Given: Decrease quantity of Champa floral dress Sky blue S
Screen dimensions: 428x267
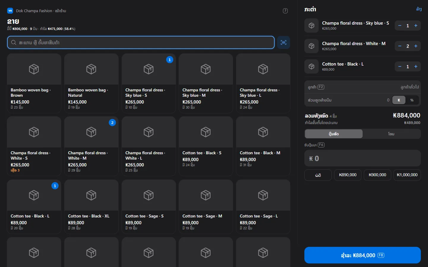Looking at the screenshot, I should point(400,26).
